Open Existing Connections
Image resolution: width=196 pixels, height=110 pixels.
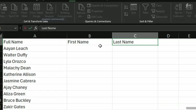(65, 11)
